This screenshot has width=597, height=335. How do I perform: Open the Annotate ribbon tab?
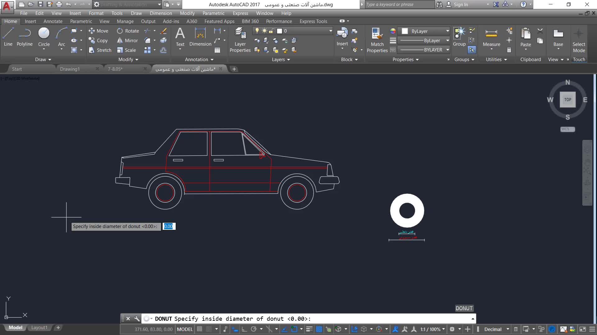(x=53, y=21)
